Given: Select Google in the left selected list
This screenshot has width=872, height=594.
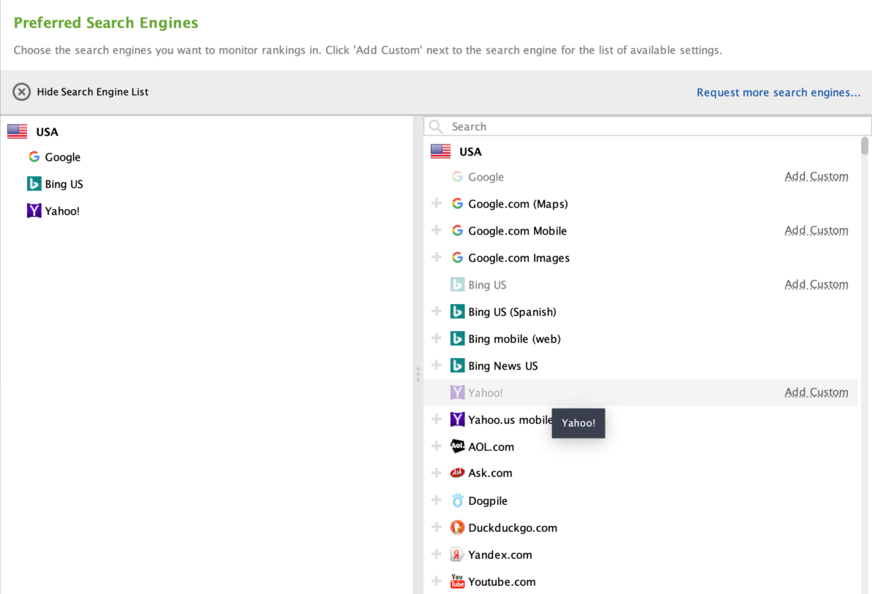Looking at the screenshot, I should click(62, 157).
